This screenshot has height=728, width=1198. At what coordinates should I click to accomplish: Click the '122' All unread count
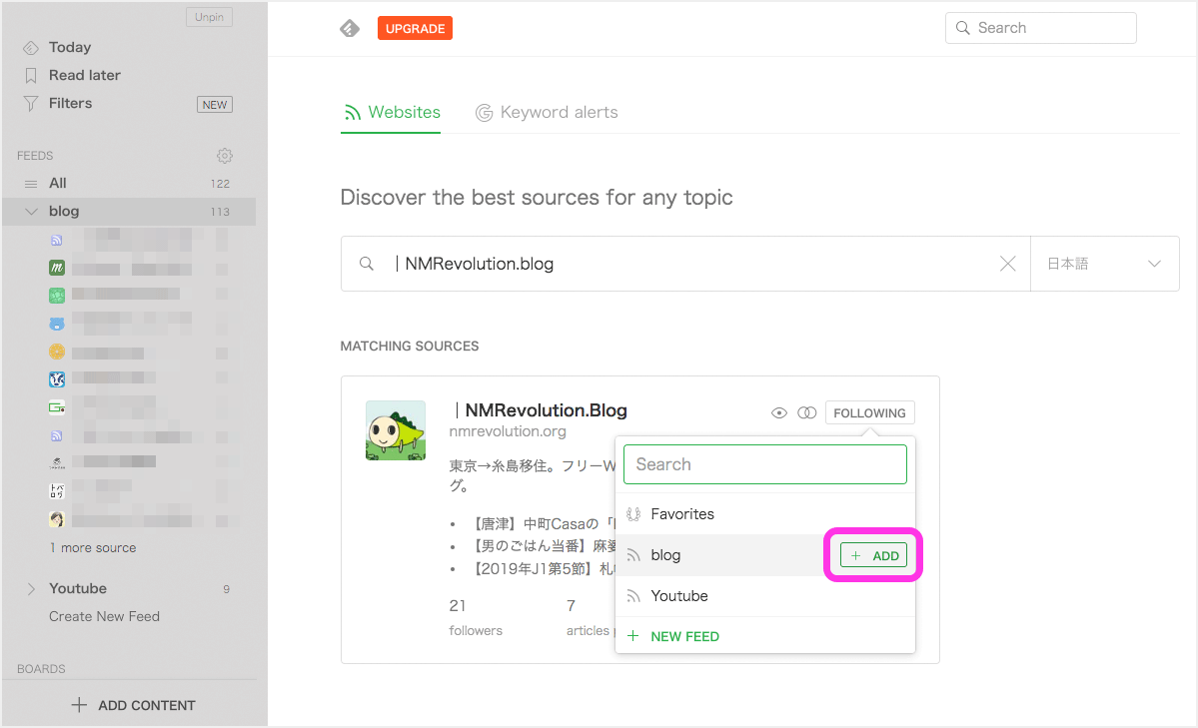[220, 184]
